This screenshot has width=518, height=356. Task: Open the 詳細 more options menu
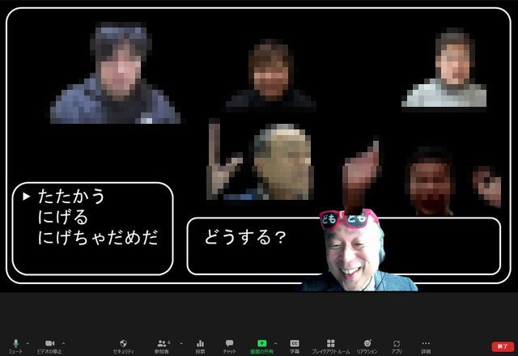tap(426, 346)
